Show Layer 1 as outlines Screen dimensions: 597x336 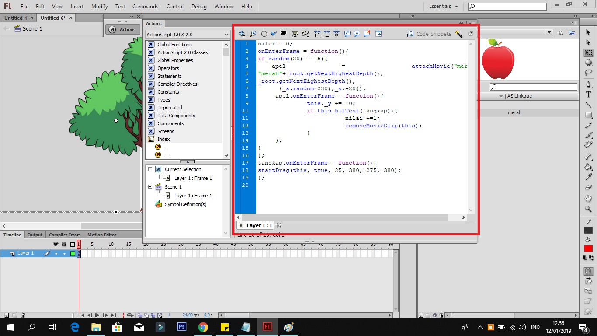tap(72, 253)
